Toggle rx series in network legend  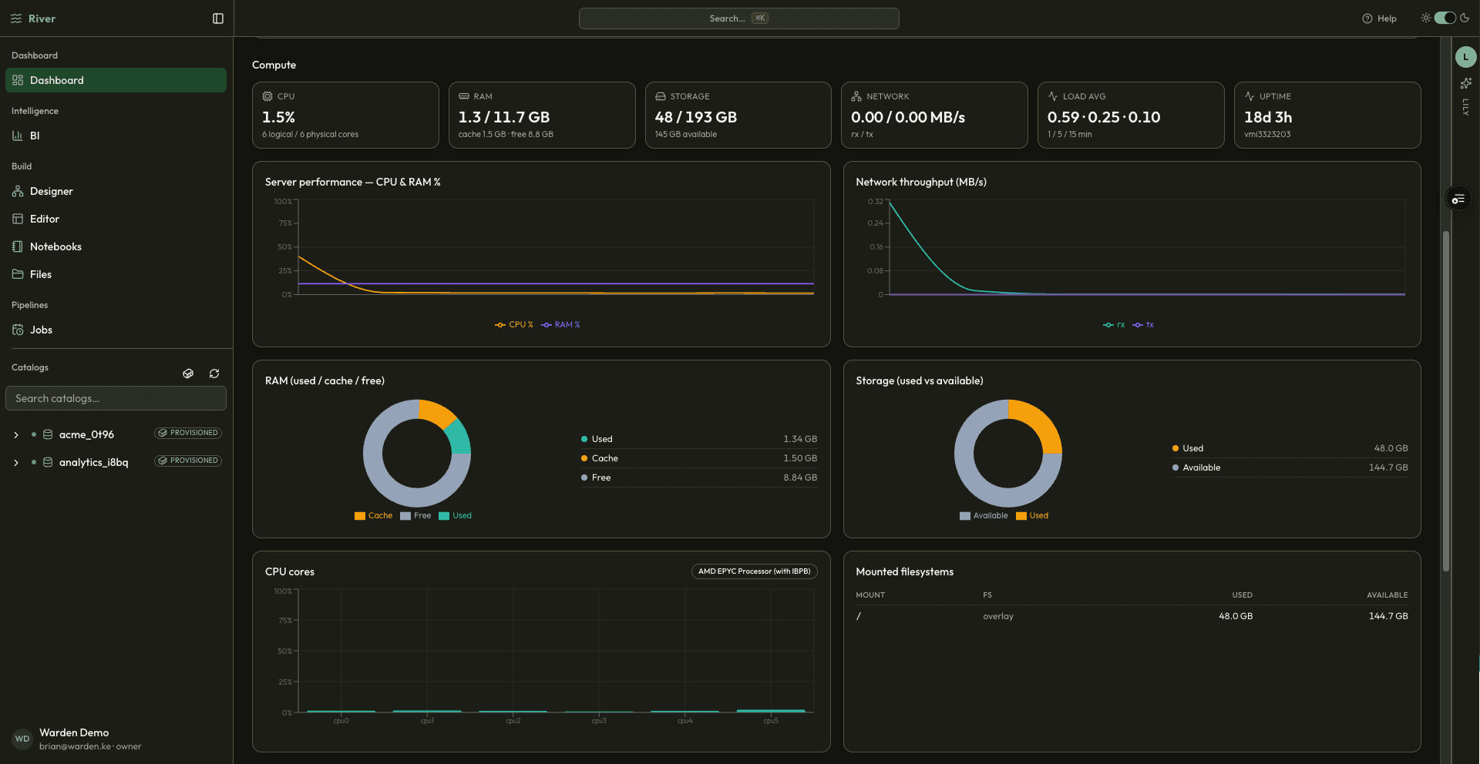(x=1114, y=325)
